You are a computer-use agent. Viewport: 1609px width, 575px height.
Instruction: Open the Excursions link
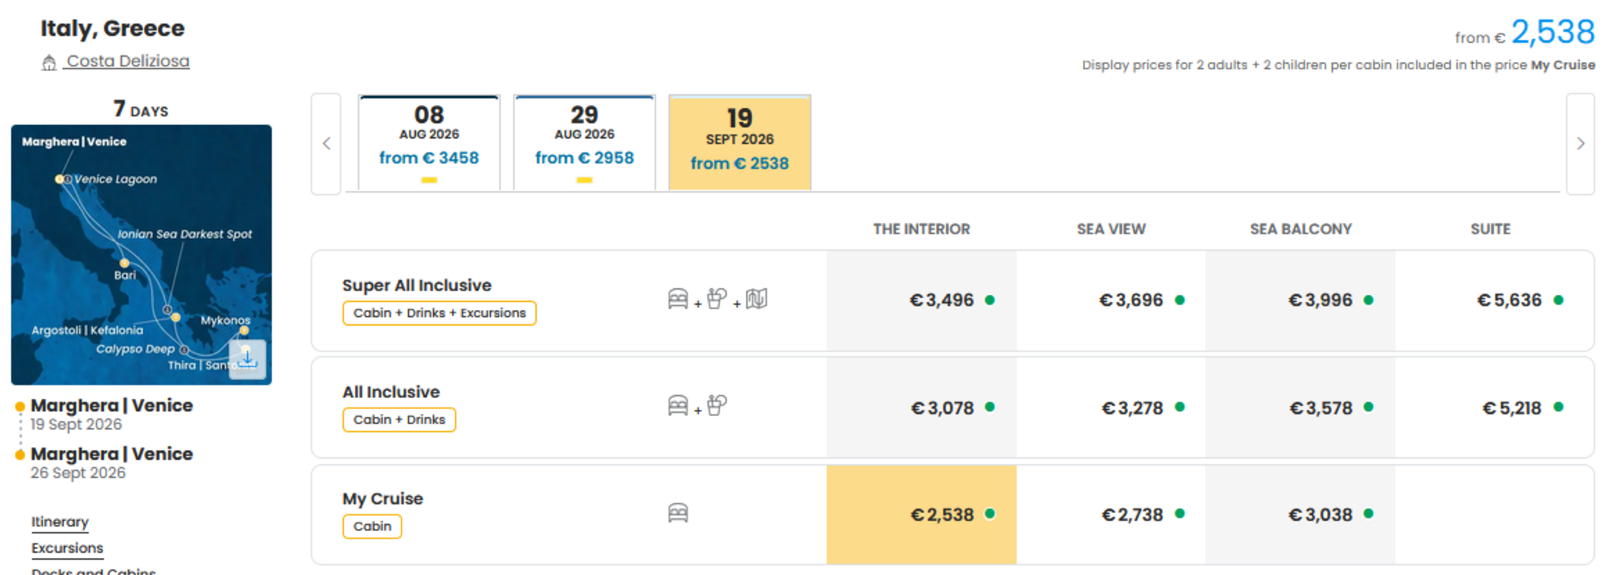click(x=67, y=548)
